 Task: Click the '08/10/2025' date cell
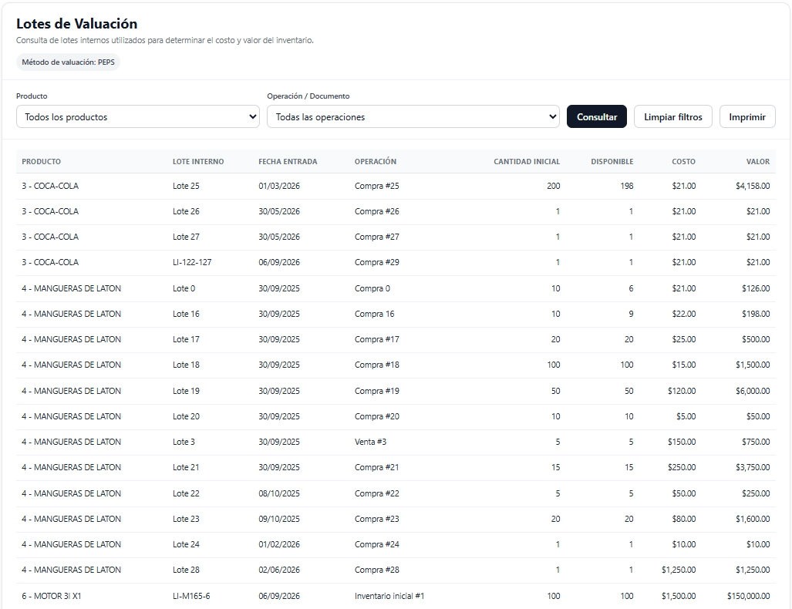[x=279, y=493]
